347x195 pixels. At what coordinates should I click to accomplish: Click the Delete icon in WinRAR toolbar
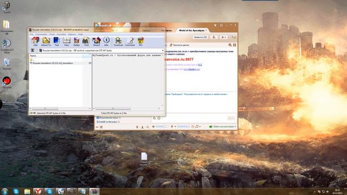click(x=76, y=42)
